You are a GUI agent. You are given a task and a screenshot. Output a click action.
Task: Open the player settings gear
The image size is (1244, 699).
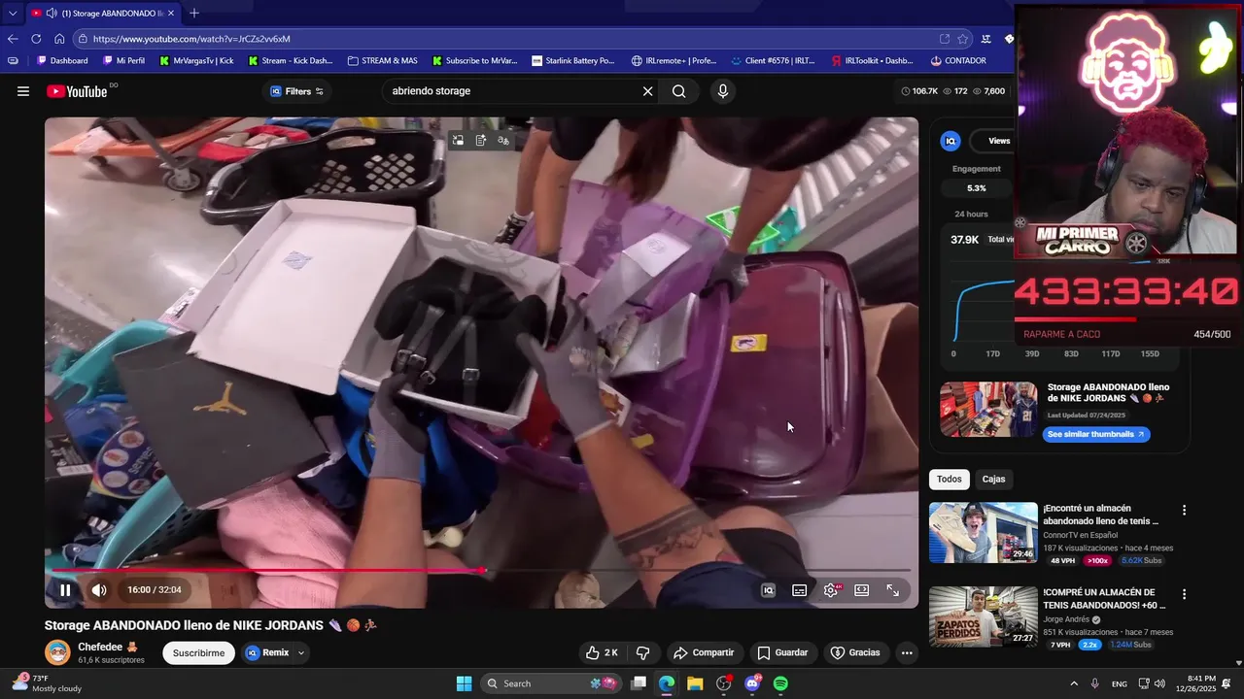pos(831,589)
